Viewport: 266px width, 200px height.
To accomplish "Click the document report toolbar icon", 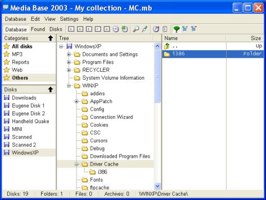I will click(165, 29).
